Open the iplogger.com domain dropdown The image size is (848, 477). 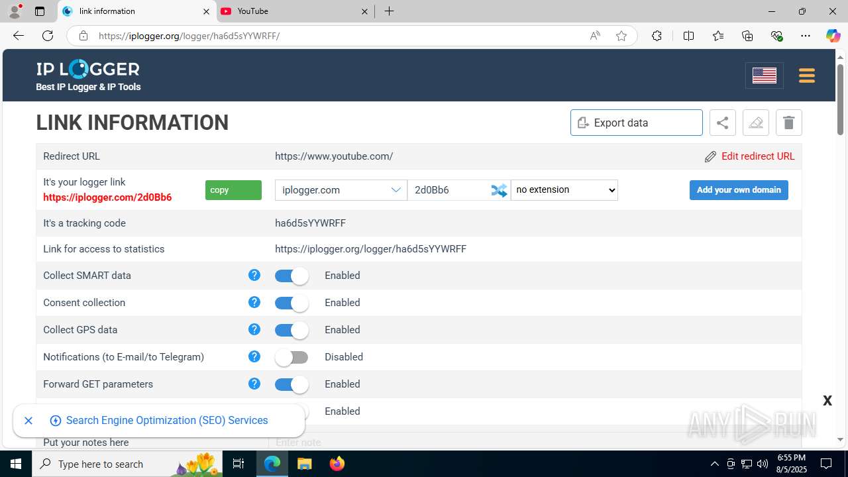(x=341, y=190)
